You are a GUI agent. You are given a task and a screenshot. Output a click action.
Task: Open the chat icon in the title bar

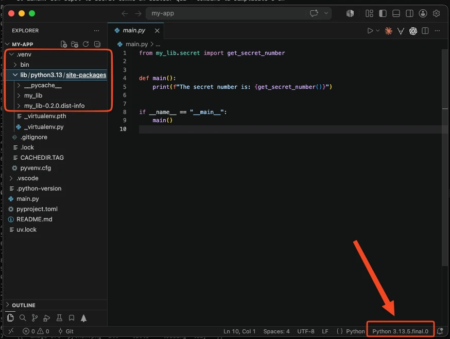click(x=314, y=13)
